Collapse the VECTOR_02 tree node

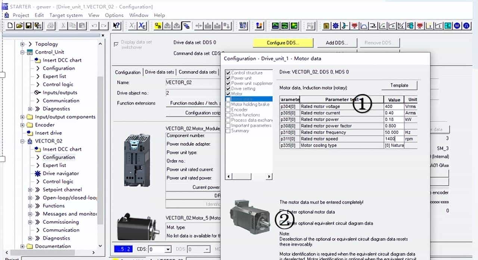pos(22,141)
